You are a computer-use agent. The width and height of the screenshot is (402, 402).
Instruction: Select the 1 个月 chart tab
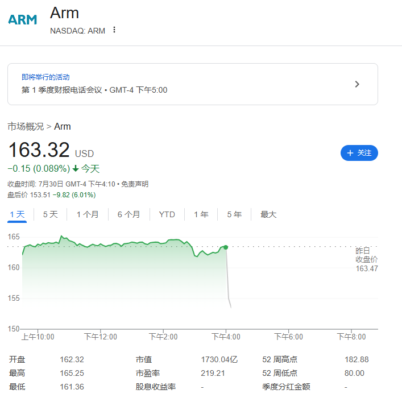coord(88,214)
